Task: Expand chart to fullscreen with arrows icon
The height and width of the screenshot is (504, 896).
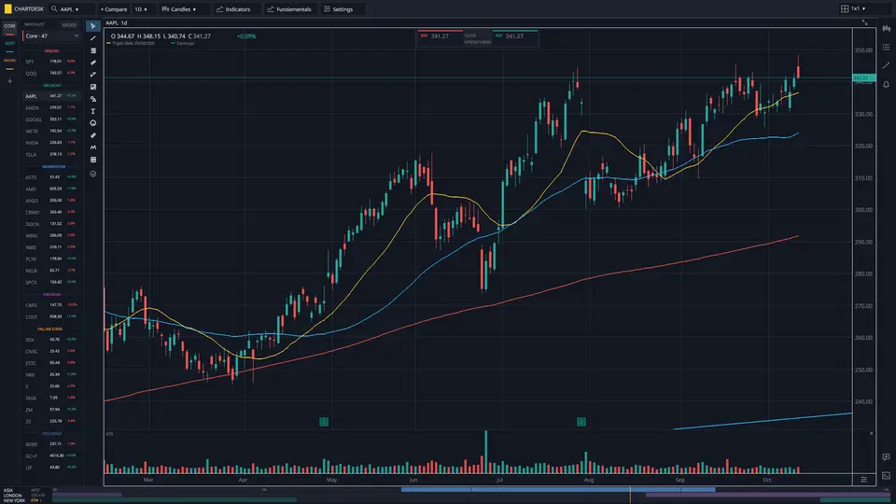Action: pyautogui.click(x=864, y=22)
